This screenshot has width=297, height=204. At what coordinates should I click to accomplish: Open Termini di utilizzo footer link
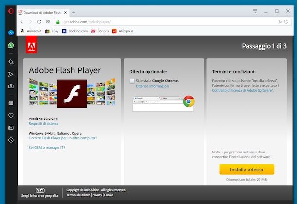(78, 195)
